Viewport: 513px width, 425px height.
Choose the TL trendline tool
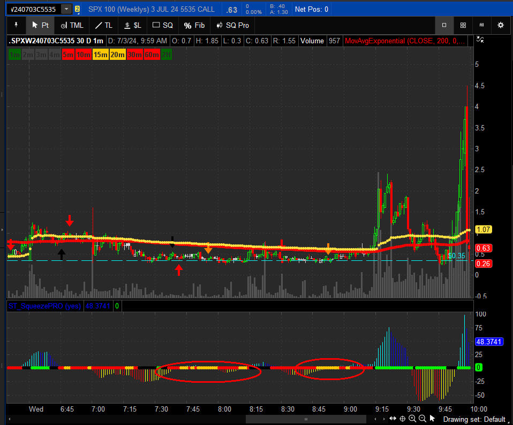[x=104, y=25]
